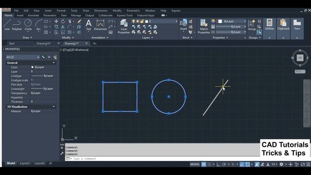Image resolution: width=311 pixels, height=175 pixels.
Task: Toggle group selection icon in Groups panel
Action: pos(259,32)
